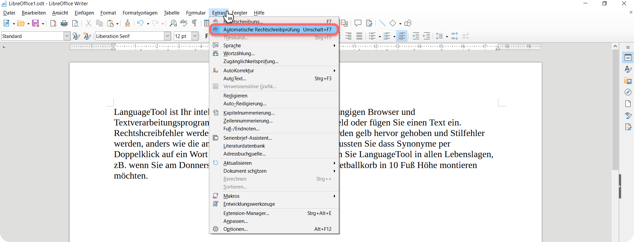The height and width of the screenshot is (242, 634).
Task: Choose Automatische Rechtschreibprüfung from Extras menu
Action: [274, 30]
